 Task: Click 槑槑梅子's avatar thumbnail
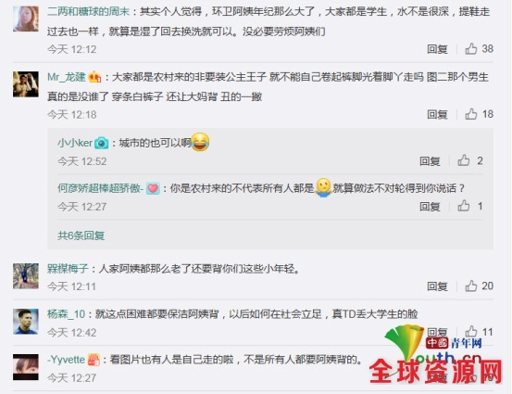click(x=26, y=276)
